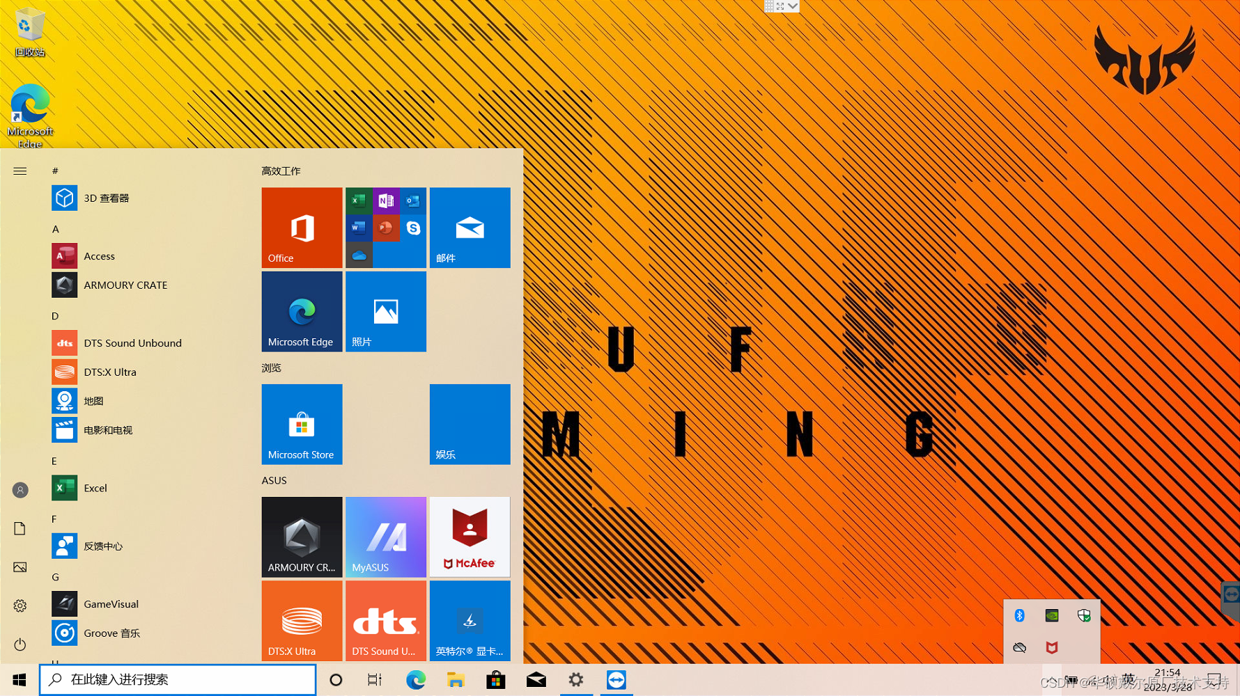1240x696 pixels.
Task: Open Word in the Office apps folder tile
Action: pyautogui.click(x=359, y=228)
